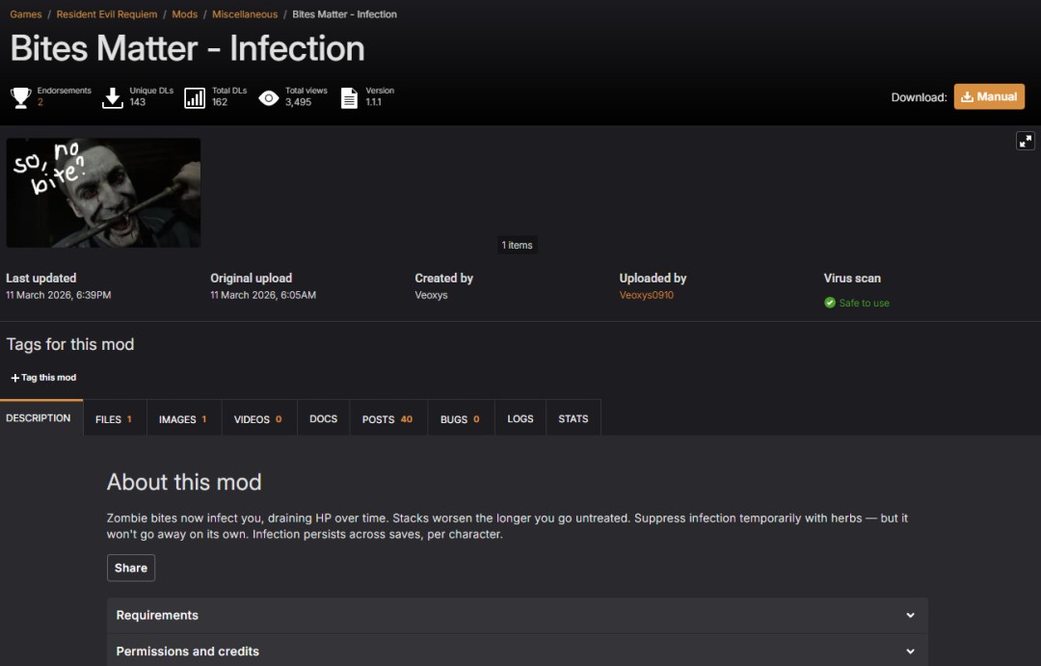Click the unique downloads arrow icon
Screen dimensions: 1041x666
(x=113, y=97)
